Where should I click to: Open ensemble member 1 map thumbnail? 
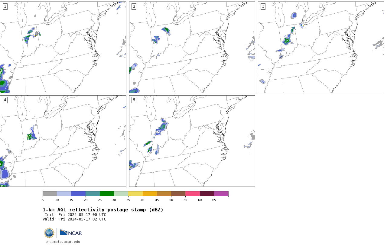(x=63, y=47)
